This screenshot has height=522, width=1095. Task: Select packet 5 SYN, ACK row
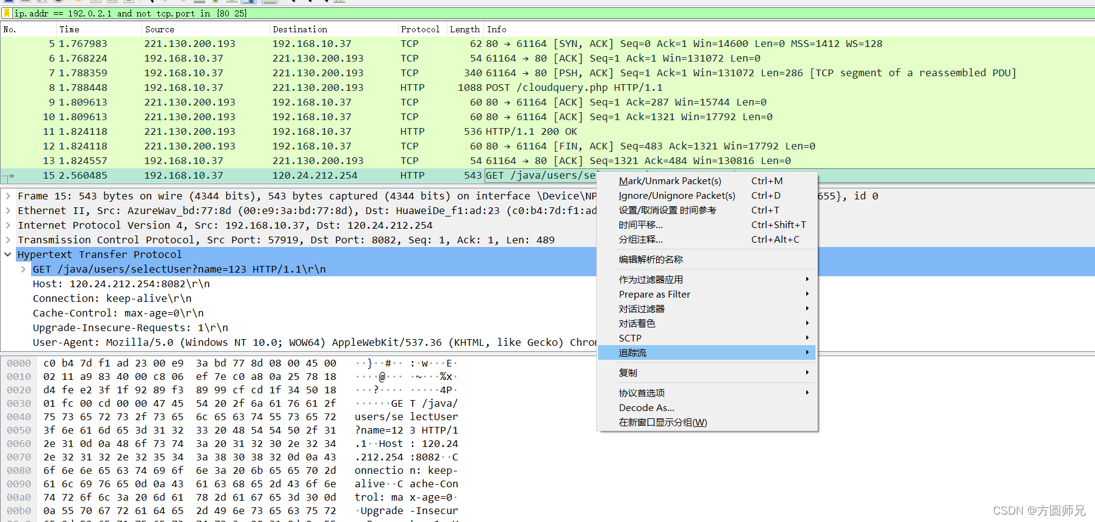coord(547,44)
